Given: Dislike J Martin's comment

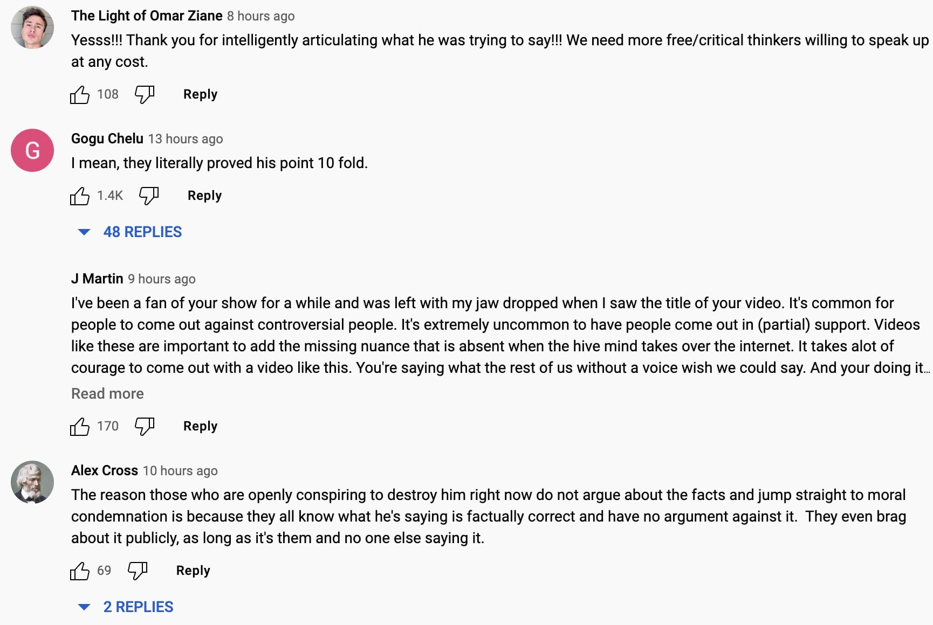Looking at the screenshot, I should (x=144, y=427).
